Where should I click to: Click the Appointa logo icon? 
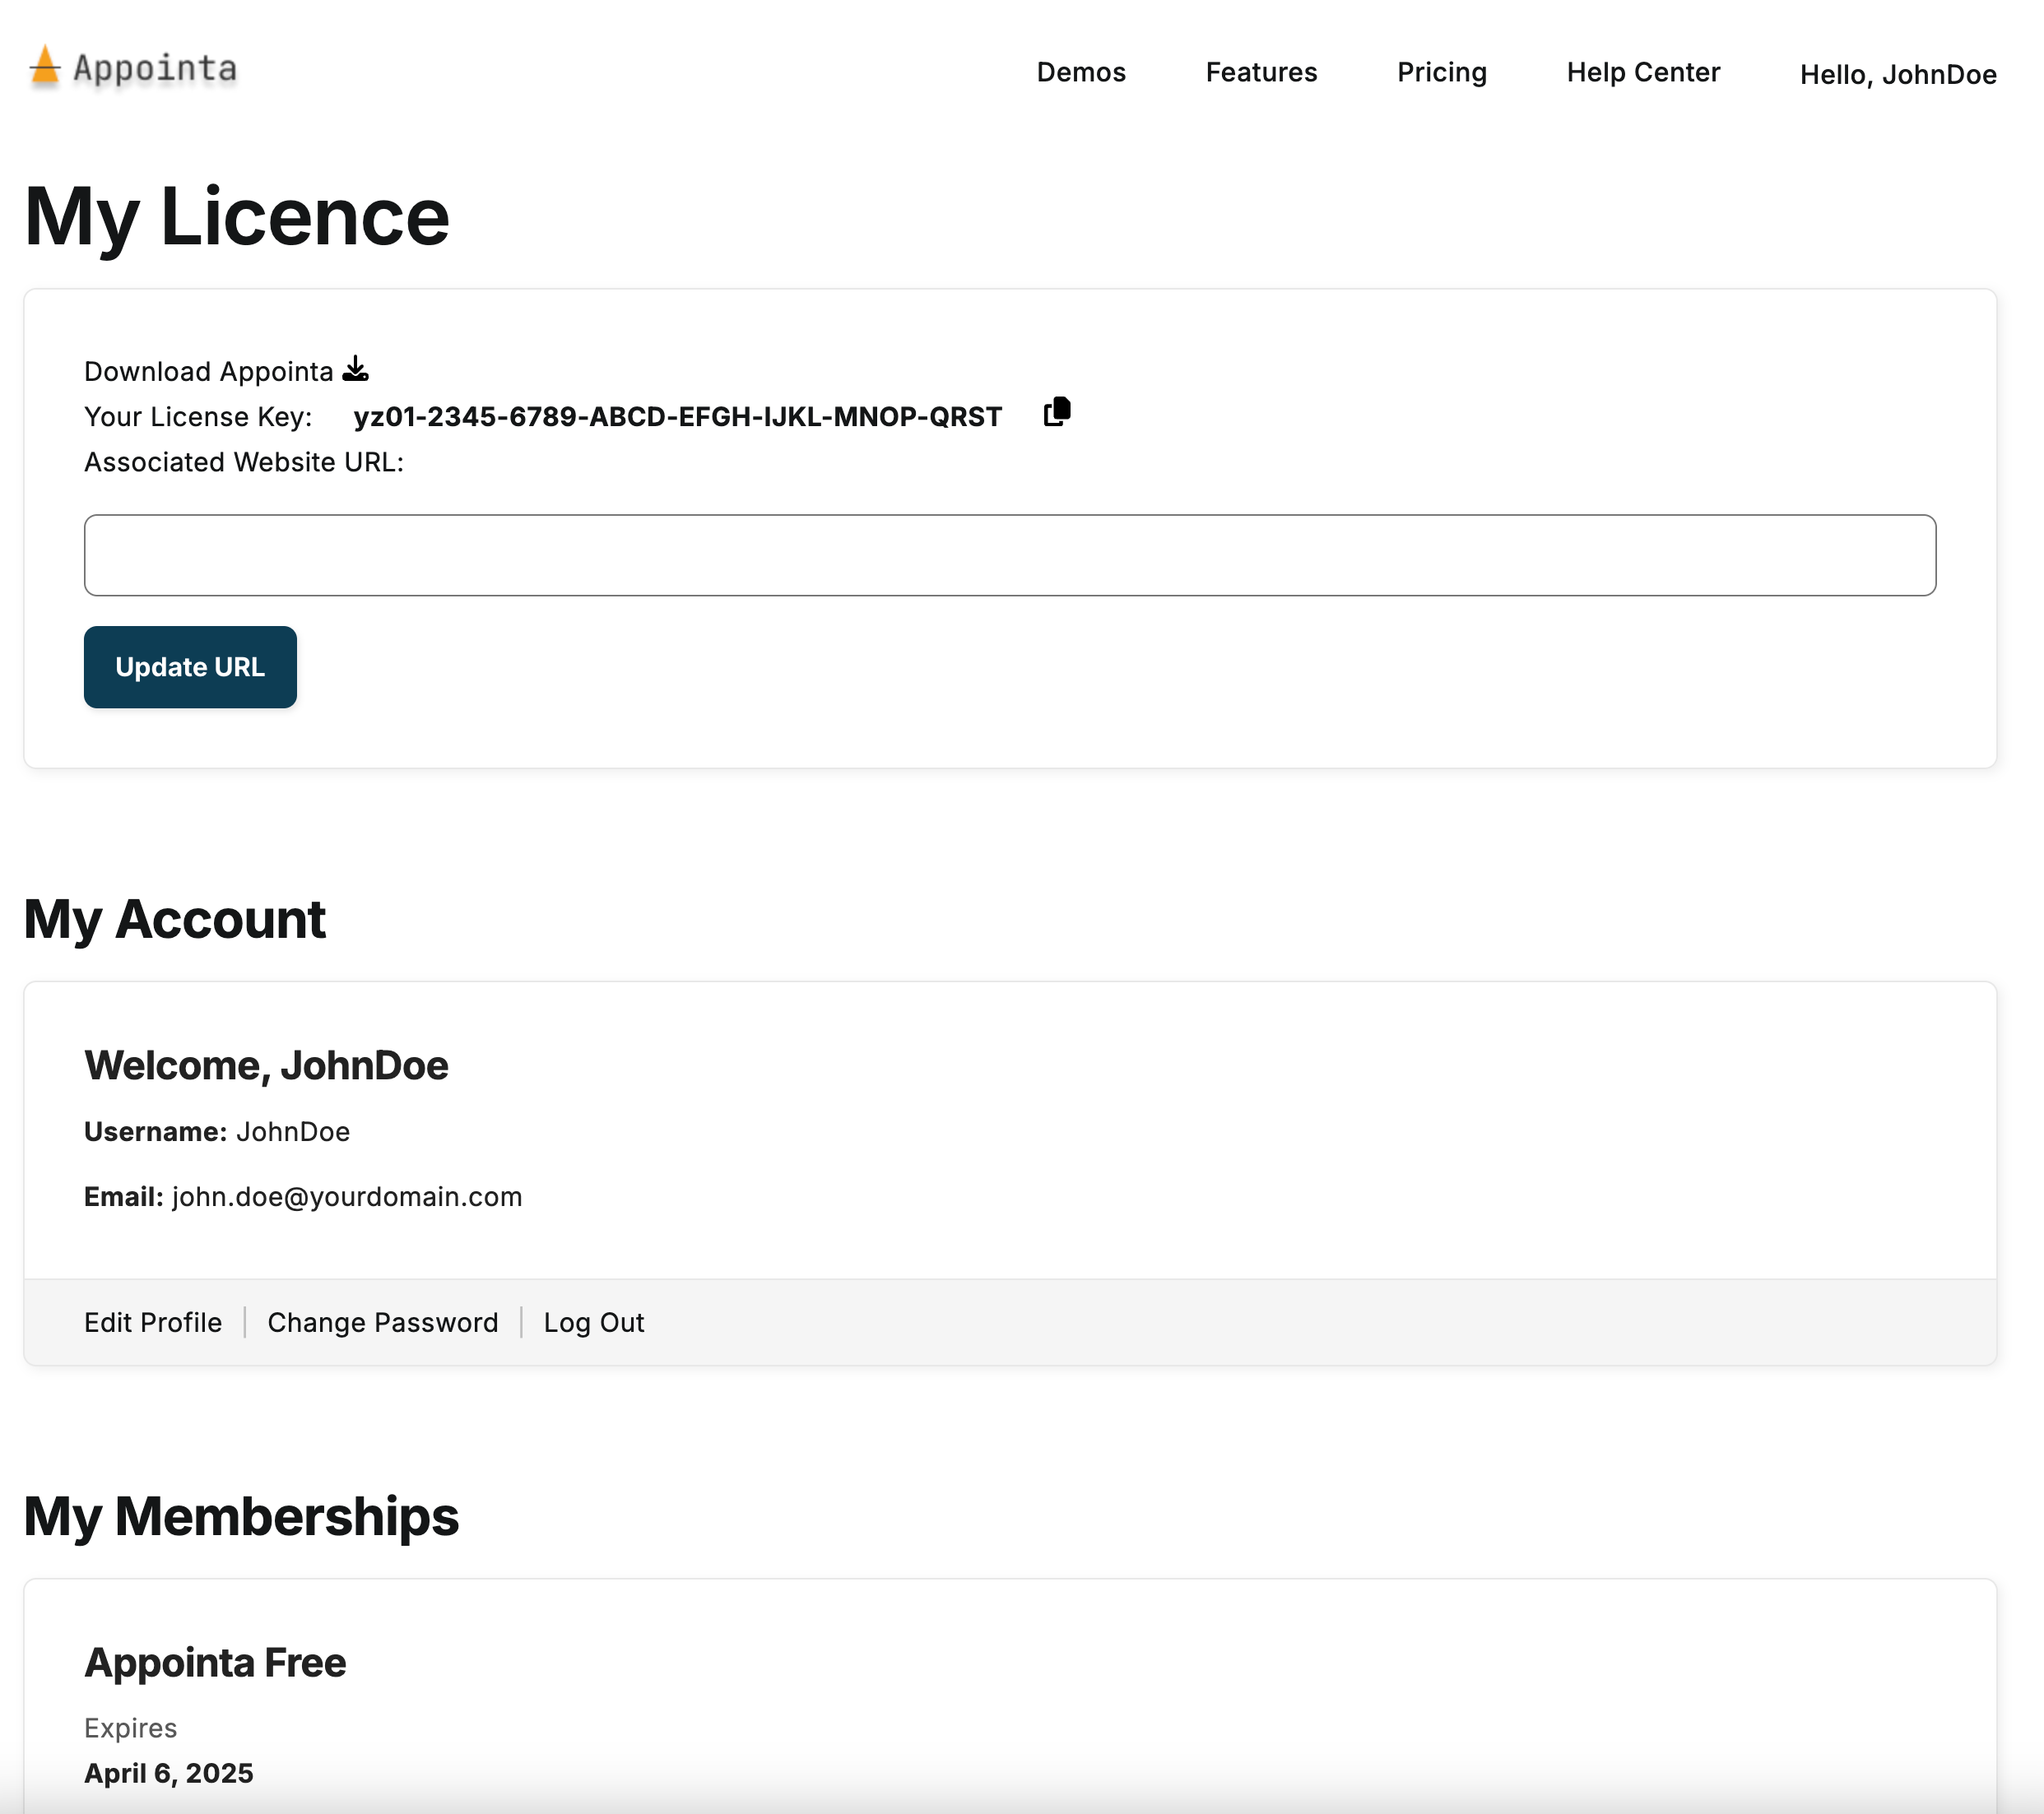(x=44, y=67)
